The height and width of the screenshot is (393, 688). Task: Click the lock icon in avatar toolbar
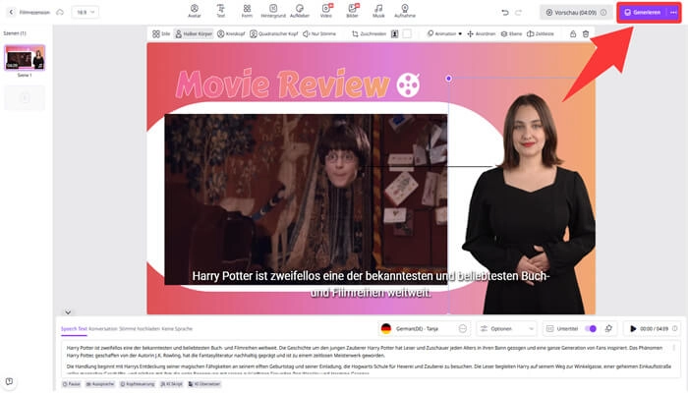pos(571,33)
